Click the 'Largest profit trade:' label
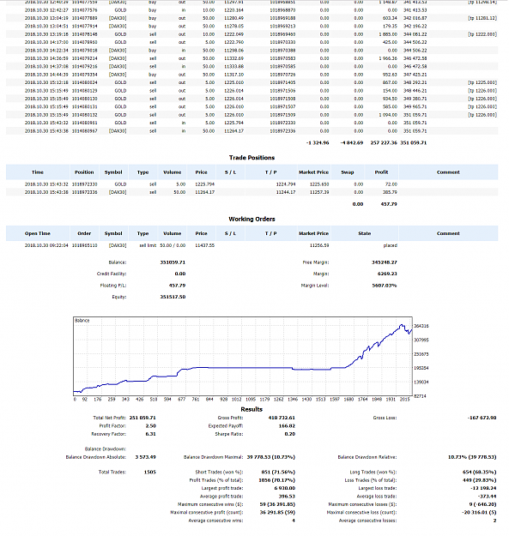This screenshot has height=536, width=509. 222,489
